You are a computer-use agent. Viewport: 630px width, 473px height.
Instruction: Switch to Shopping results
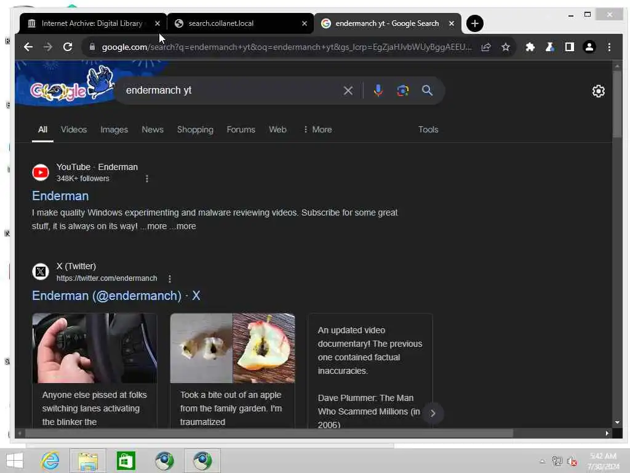click(x=195, y=130)
